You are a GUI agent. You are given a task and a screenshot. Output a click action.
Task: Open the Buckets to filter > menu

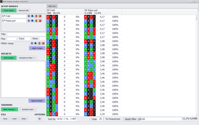coord(27,58)
